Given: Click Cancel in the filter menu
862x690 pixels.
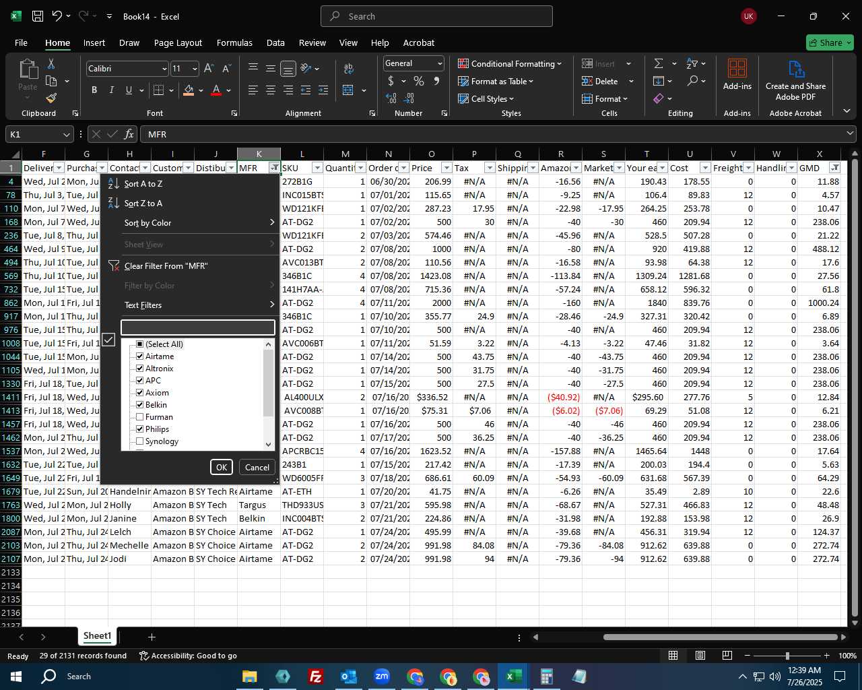Looking at the screenshot, I should (x=257, y=467).
